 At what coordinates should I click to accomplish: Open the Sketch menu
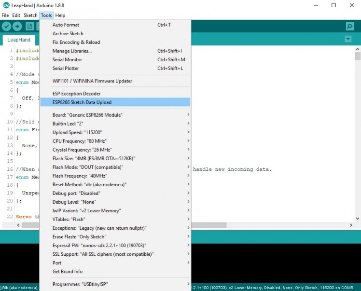click(x=30, y=15)
